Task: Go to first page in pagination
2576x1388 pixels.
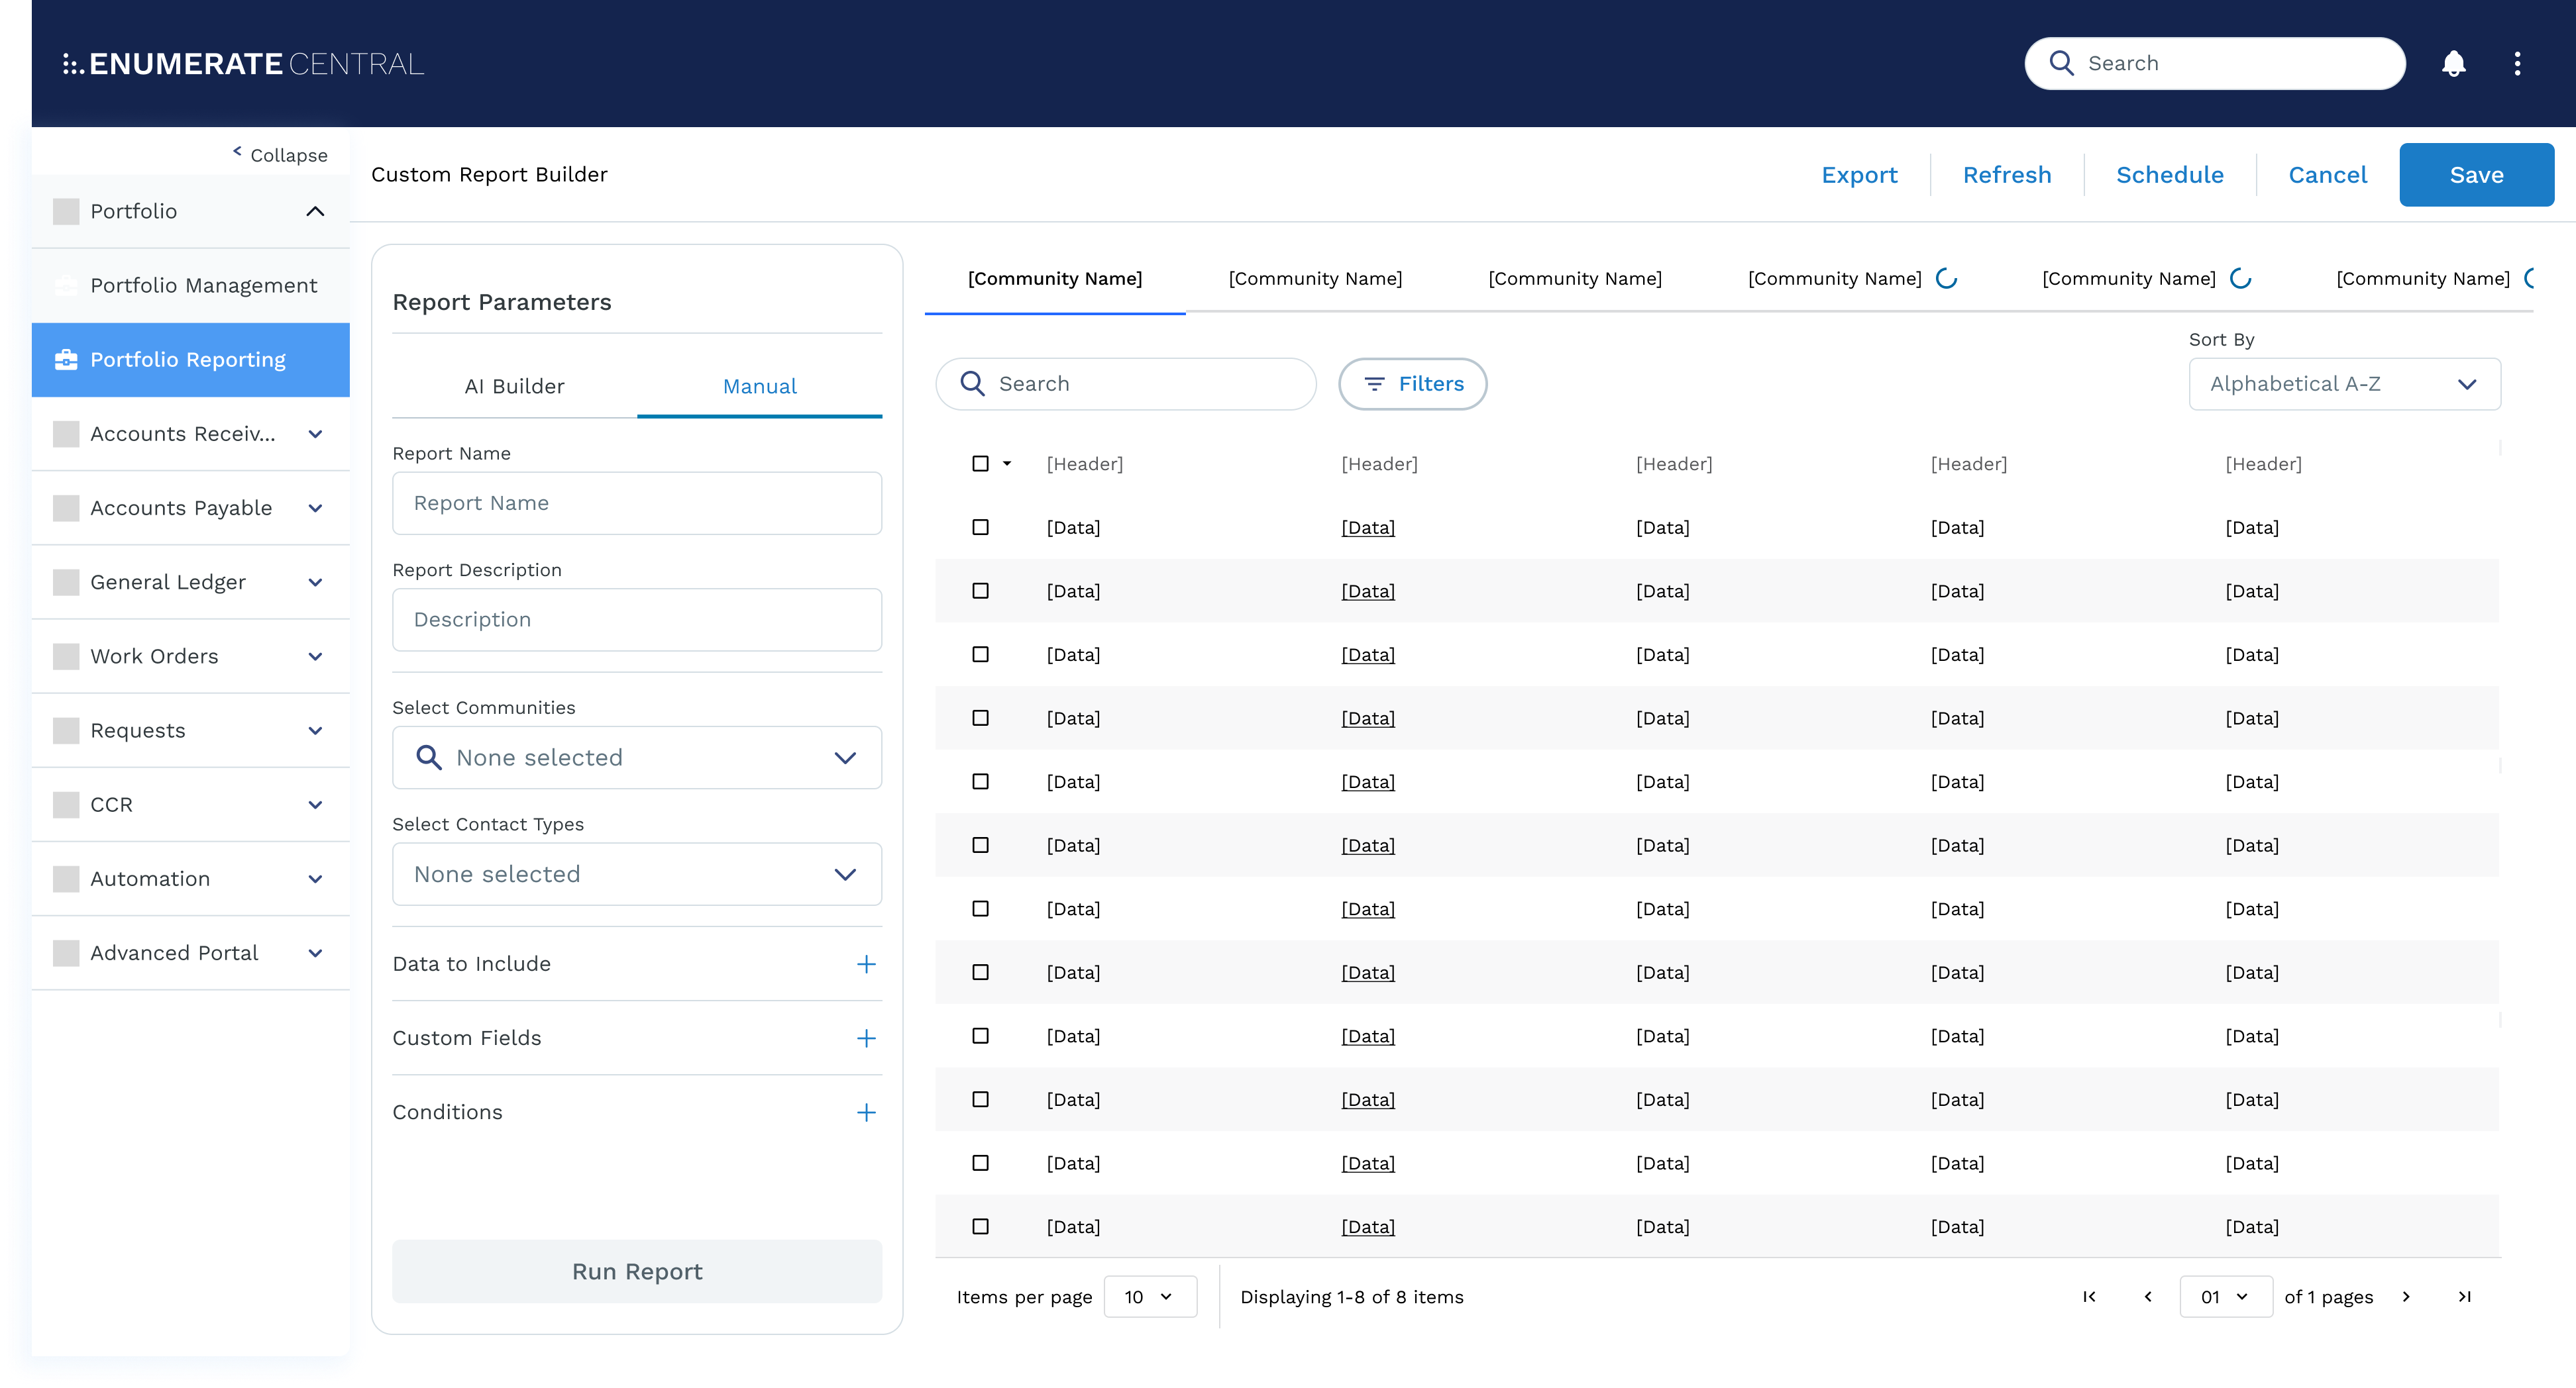Action: coord(2089,1297)
